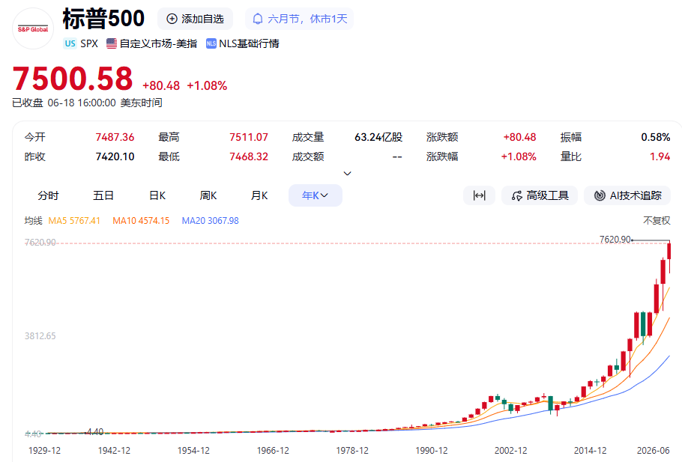
Task: Open the 年K period dropdown
Action: point(316,195)
